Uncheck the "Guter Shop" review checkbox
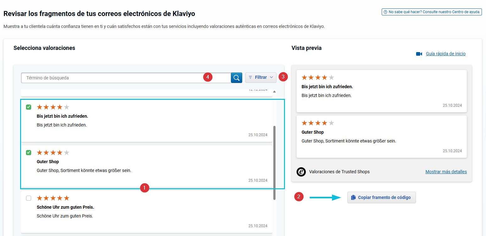Image resolution: width=486 pixels, height=236 pixels. pyautogui.click(x=29, y=153)
